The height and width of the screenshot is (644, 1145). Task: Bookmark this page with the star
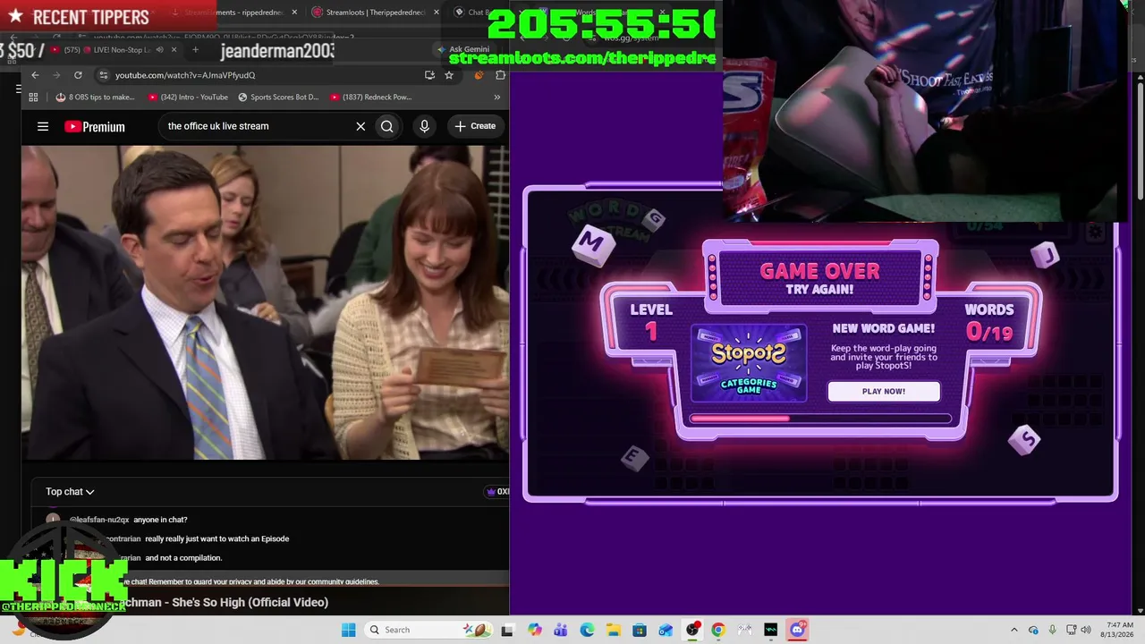coord(449,75)
